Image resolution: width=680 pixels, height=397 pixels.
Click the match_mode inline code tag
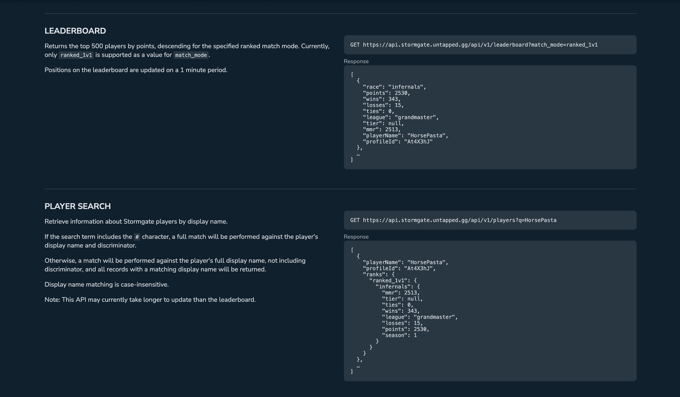click(191, 55)
